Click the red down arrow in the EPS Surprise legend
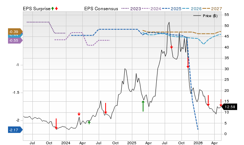Viewport: 244px width, 145px height. click(56, 8)
